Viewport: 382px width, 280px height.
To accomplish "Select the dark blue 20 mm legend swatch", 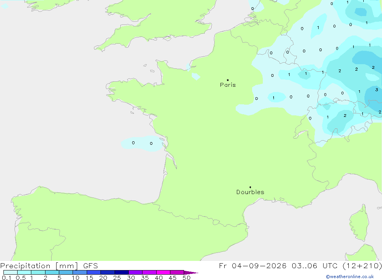I will [107, 272].
